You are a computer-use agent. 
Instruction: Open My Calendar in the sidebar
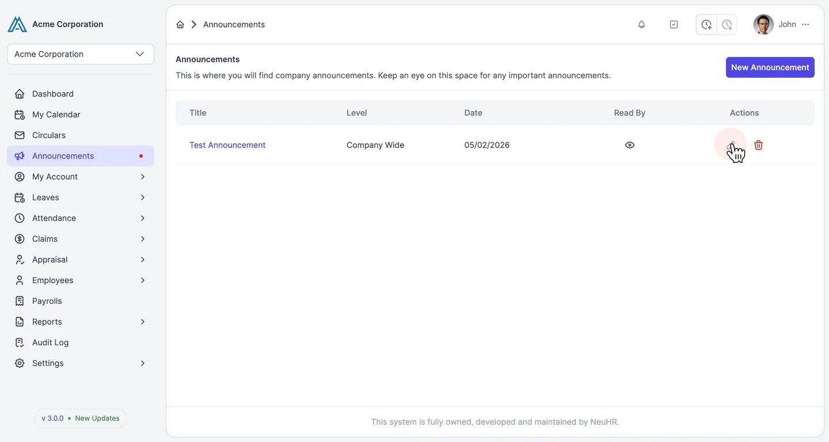point(81,115)
